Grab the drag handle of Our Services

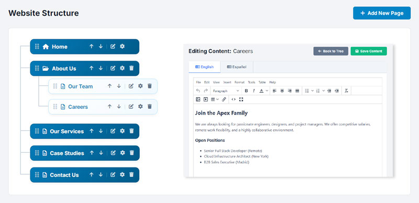pyautogui.click(x=37, y=131)
